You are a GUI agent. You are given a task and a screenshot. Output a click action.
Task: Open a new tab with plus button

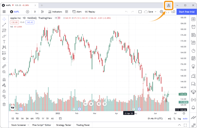point(42,5)
